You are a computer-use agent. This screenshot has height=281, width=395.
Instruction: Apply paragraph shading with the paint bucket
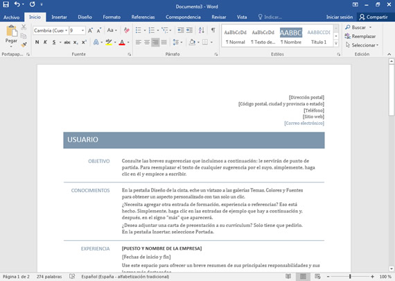point(192,42)
